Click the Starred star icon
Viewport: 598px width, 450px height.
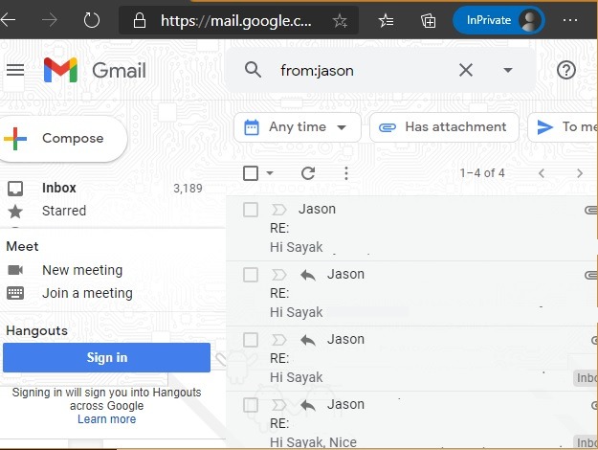coord(15,211)
